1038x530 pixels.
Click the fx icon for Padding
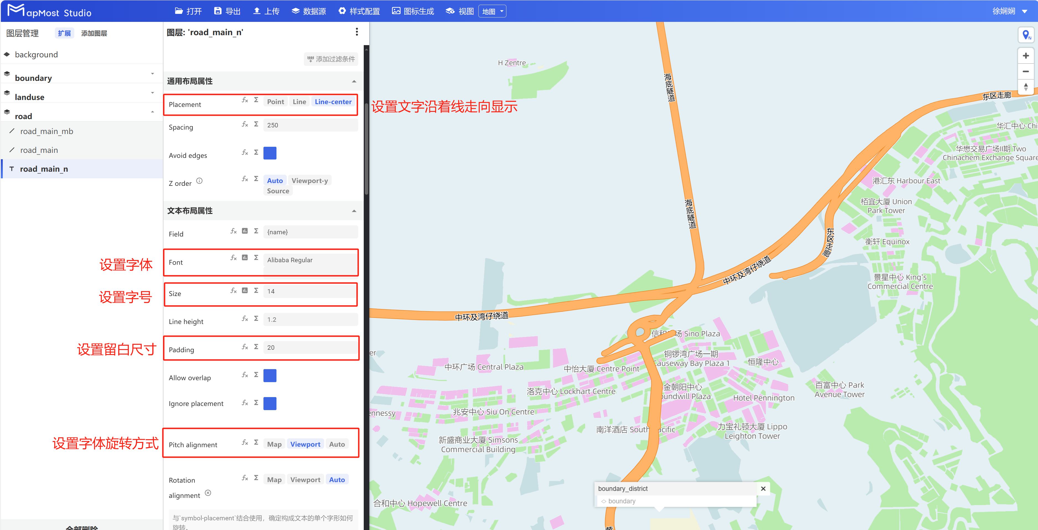[x=245, y=347]
